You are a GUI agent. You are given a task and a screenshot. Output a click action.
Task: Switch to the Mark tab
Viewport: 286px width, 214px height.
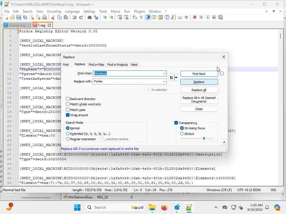click(134, 65)
